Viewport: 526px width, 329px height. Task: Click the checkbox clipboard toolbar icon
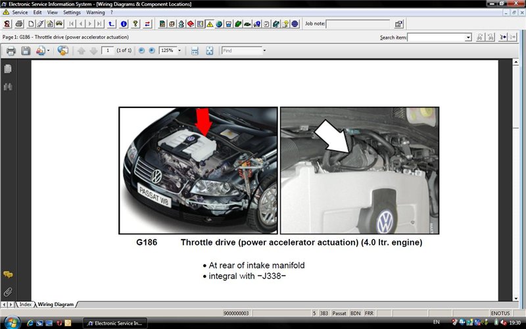[266, 24]
